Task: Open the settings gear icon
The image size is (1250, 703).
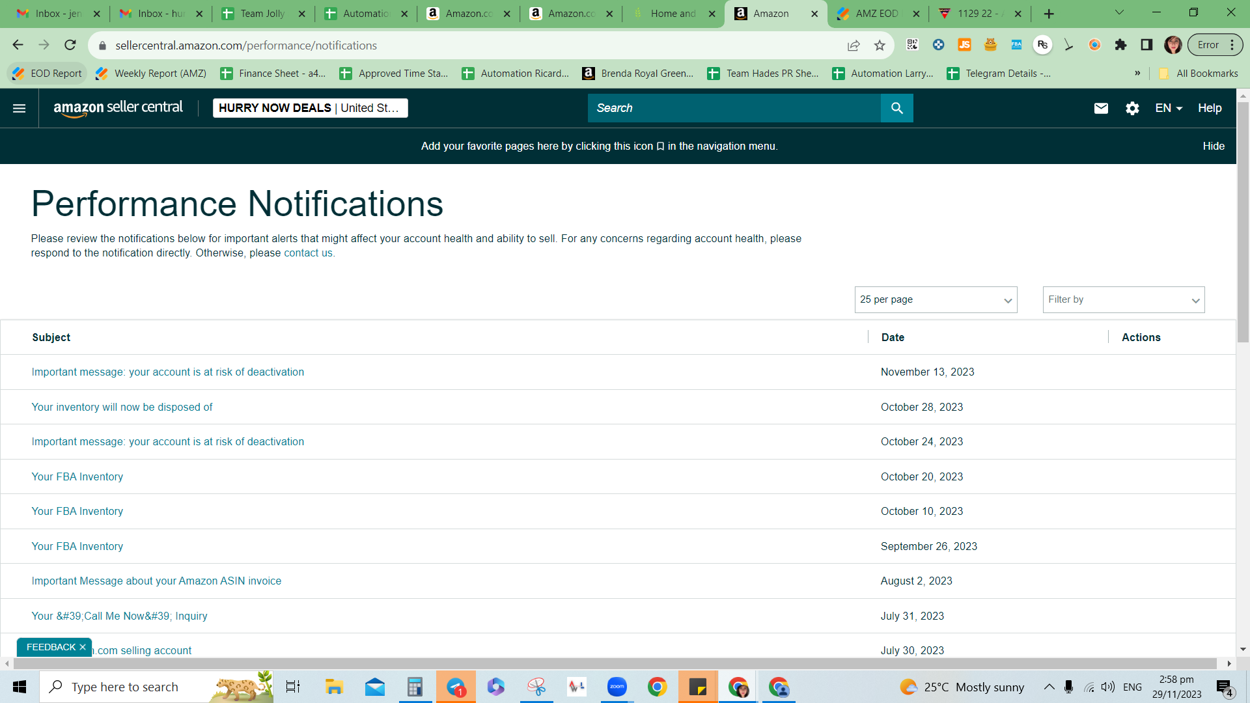Action: pos(1132,108)
